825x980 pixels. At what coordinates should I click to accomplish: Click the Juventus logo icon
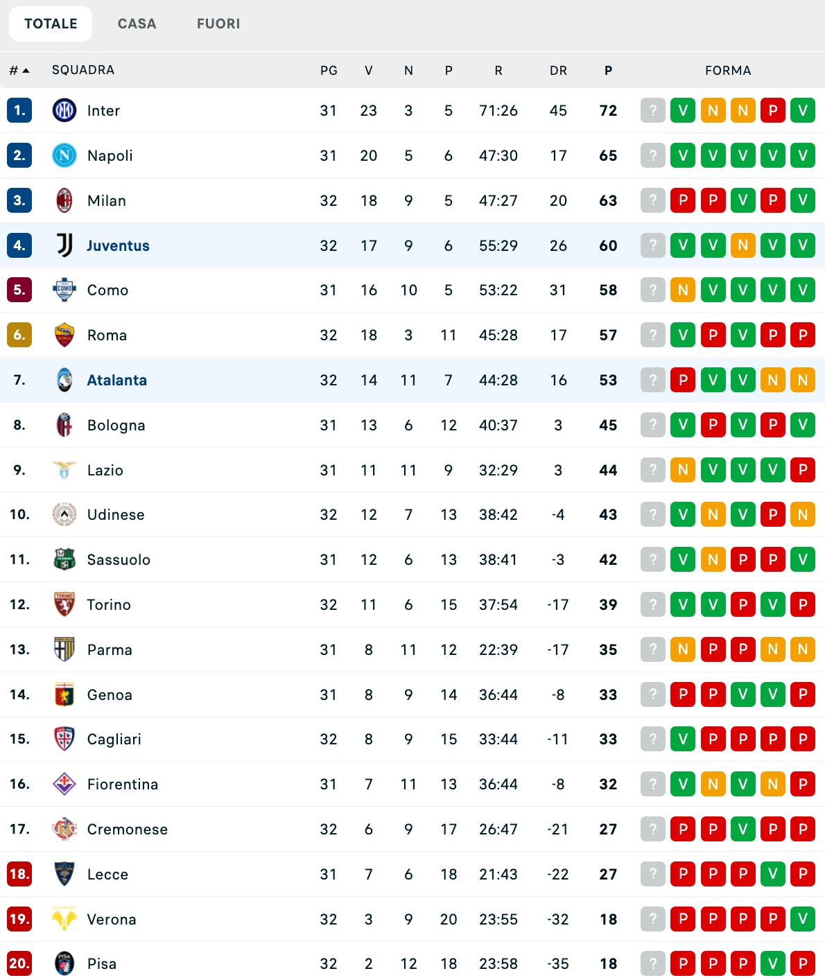pyautogui.click(x=64, y=245)
